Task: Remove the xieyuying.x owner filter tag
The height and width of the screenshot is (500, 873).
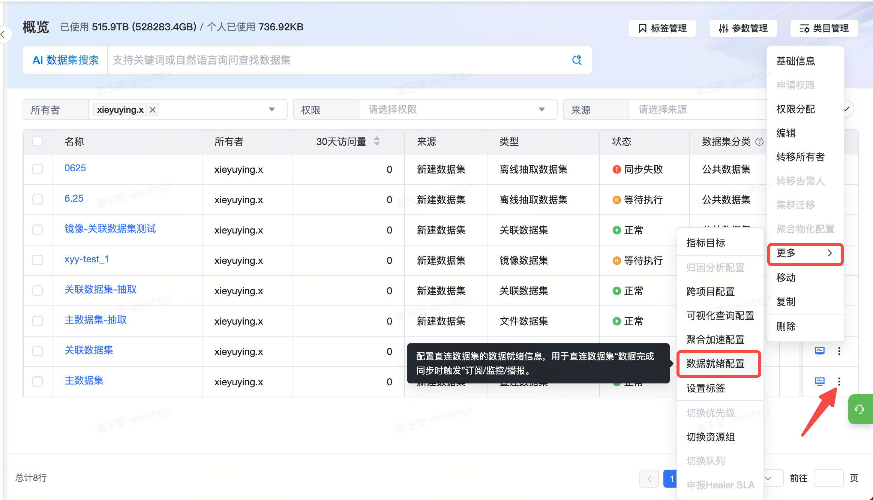Action: (x=153, y=110)
